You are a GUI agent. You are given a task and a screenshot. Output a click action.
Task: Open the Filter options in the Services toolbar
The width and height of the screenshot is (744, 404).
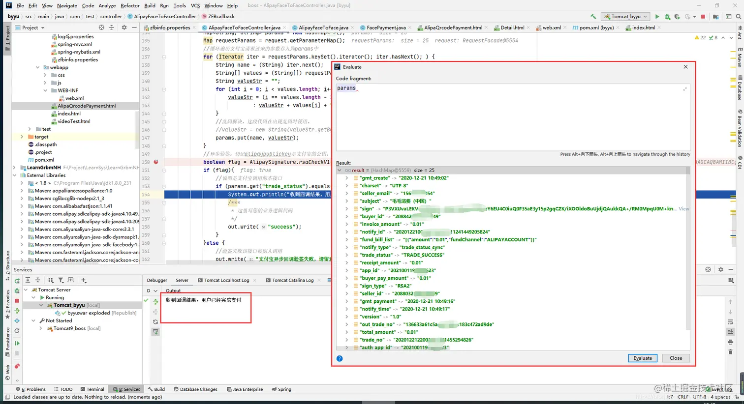[61, 280]
